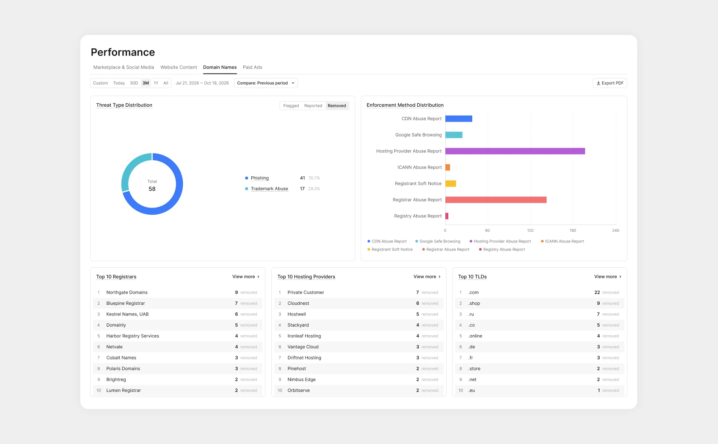Click the CDN Abuse Report bar
Screen dimensions: 718x444
[x=459, y=119]
